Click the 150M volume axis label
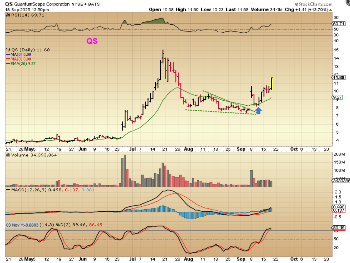This screenshot has height=263, width=350. 339,162
